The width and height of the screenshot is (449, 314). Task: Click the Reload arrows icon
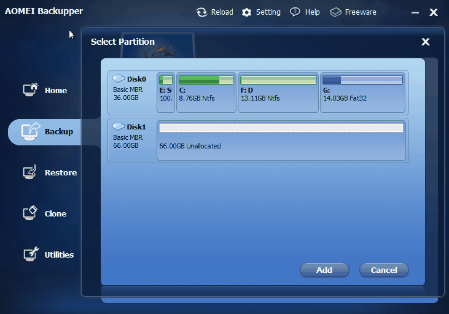pyautogui.click(x=201, y=12)
